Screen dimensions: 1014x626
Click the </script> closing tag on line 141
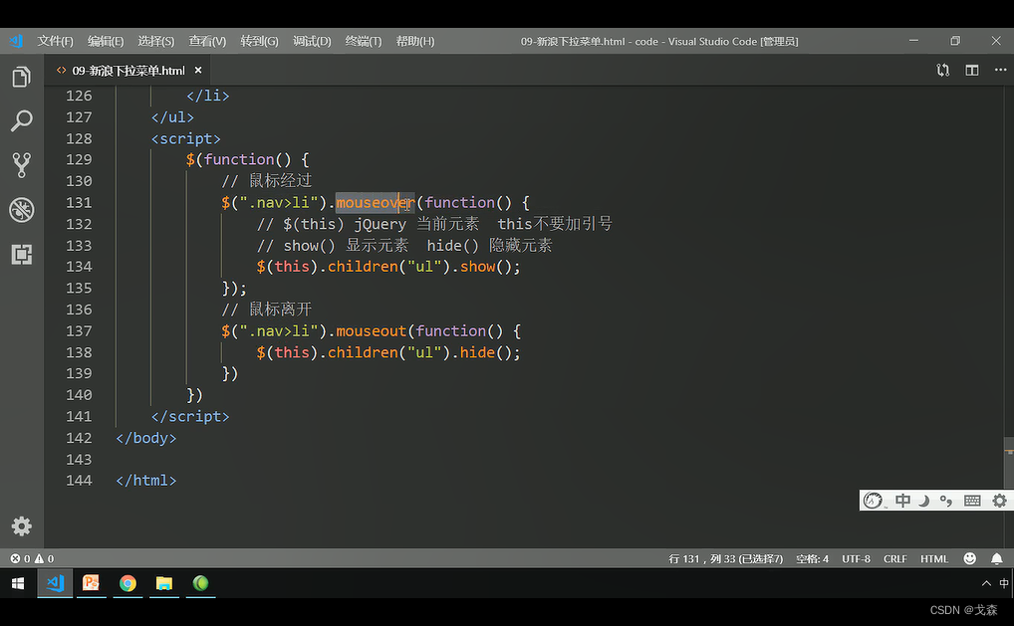point(190,417)
